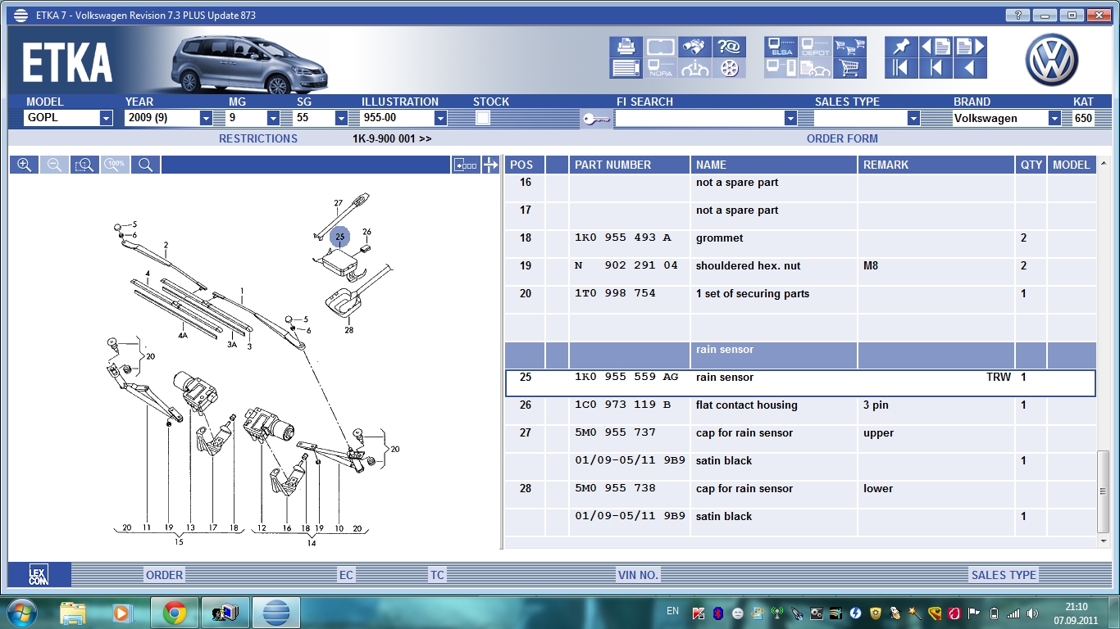1120x629 pixels.
Task: Open the vehicle information icon
Action: [x=695, y=68]
